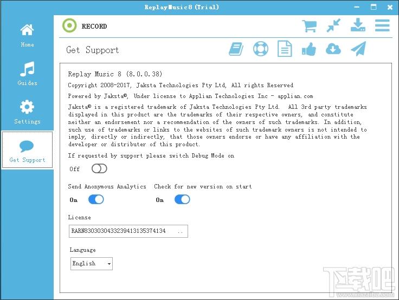Select Get Support sidebar item
This screenshot has width=399, height=300.
point(27,150)
